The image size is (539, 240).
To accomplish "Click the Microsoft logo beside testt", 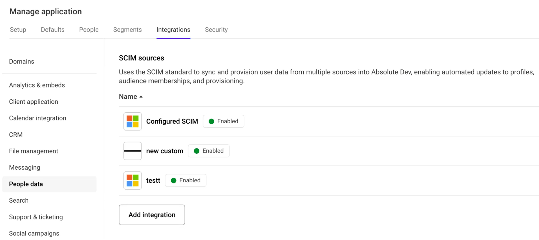I will pyautogui.click(x=132, y=180).
